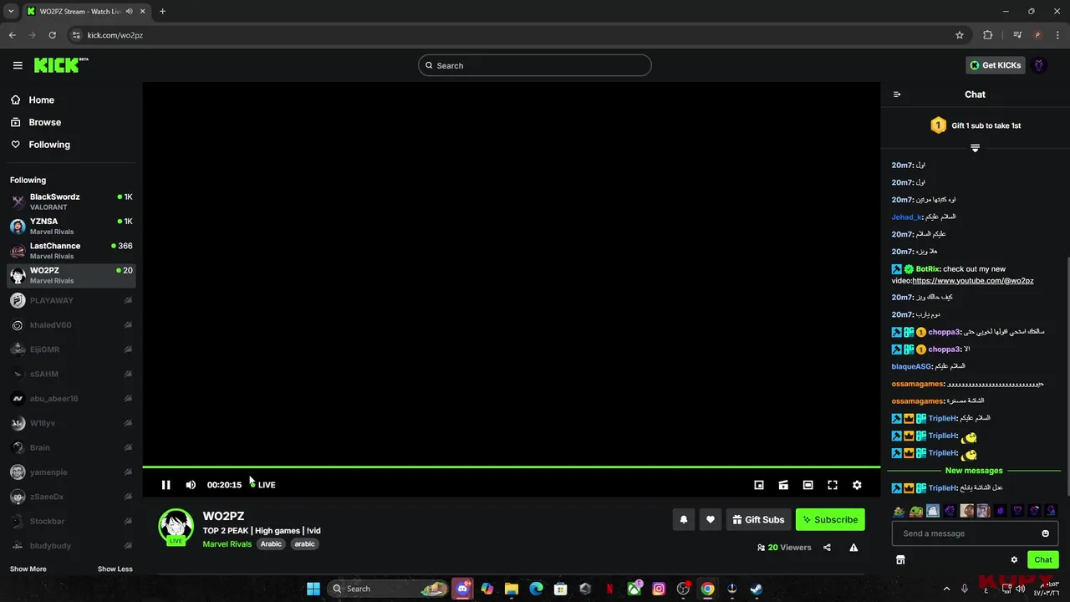Viewport: 1070px width, 602px height.
Task: Open LastChannce channel
Action: pos(71,251)
